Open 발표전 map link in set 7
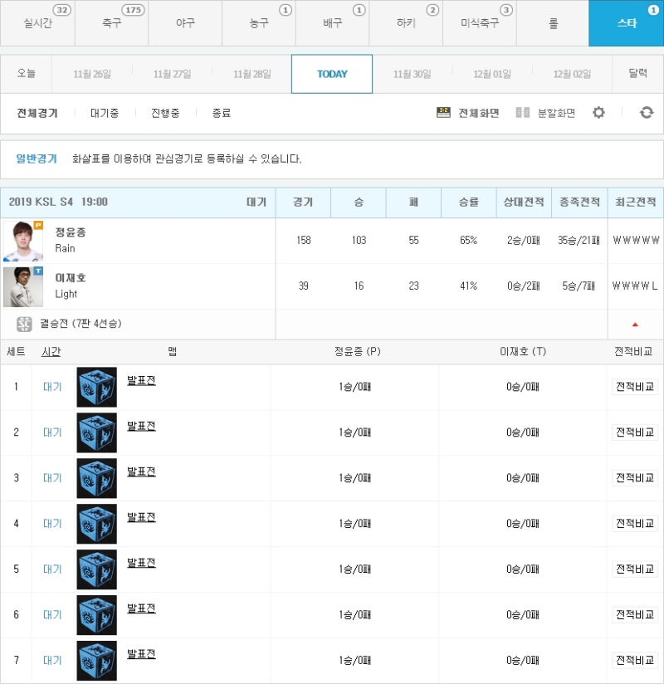The height and width of the screenshot is (684, 664). (x=141, y=654)
